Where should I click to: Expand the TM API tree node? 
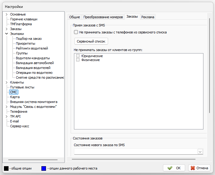point(6,116)
